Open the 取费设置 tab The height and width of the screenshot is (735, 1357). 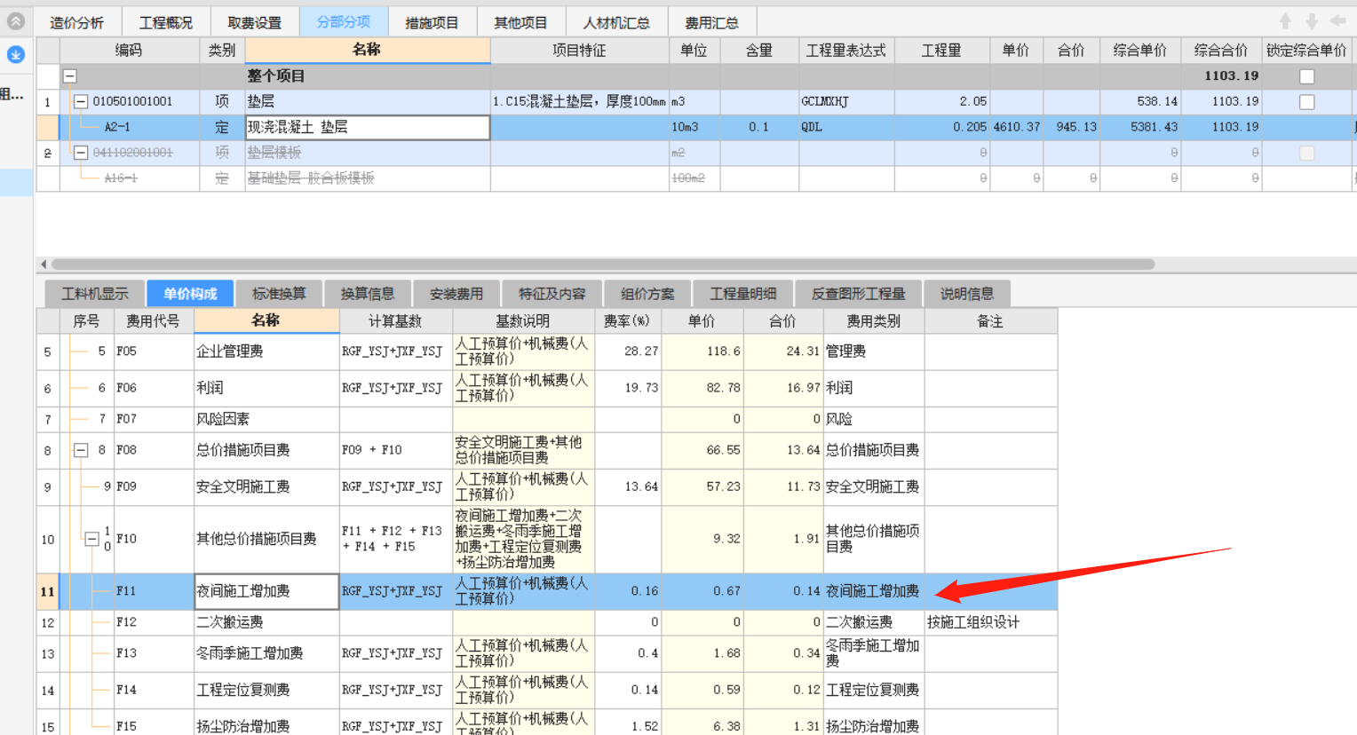(x=255, y=22)
